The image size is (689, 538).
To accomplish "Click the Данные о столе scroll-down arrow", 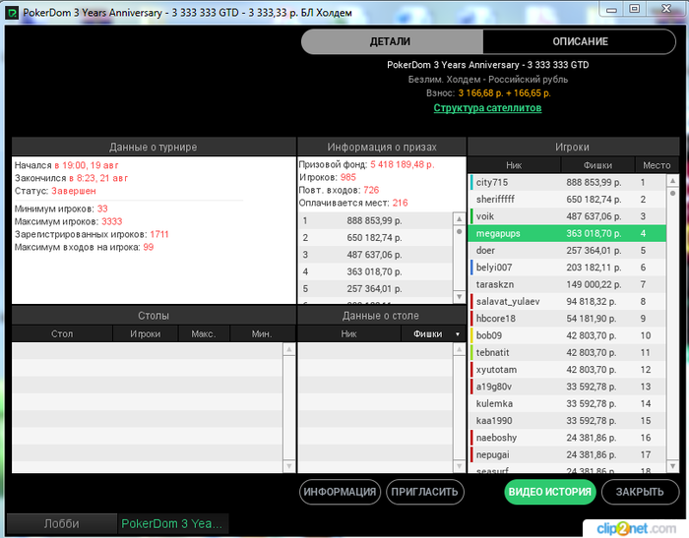I will (x=460, y=465).
